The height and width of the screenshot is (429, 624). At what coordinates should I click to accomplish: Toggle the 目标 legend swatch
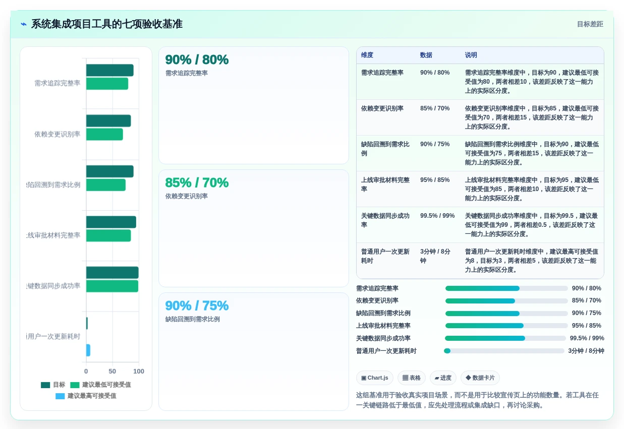(x=45, y=385)
